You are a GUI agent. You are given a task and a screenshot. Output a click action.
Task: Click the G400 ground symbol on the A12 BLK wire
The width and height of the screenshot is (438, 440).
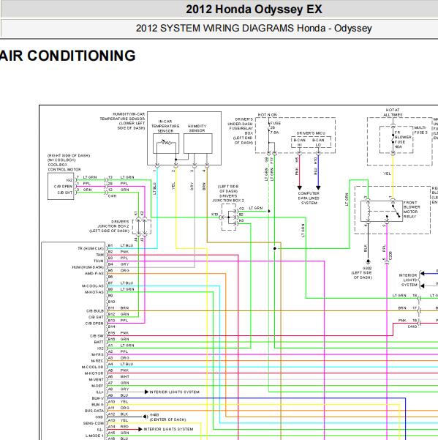[x=146, y=417]
